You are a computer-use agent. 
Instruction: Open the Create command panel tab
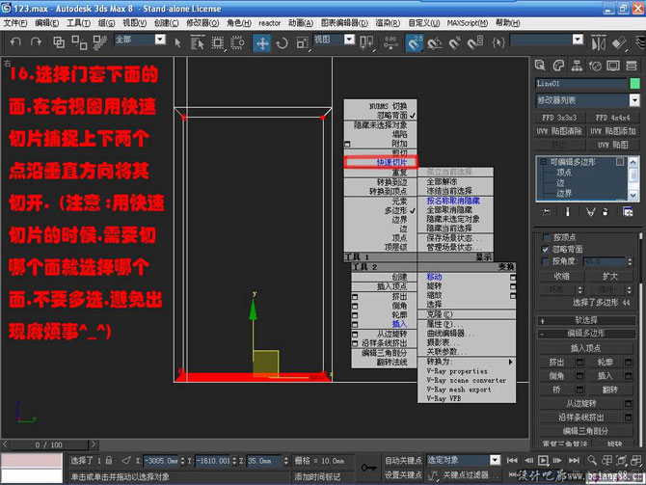[x=540, y=66]
